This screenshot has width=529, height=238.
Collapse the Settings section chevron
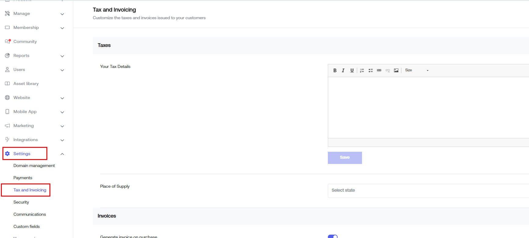(62, 154)
